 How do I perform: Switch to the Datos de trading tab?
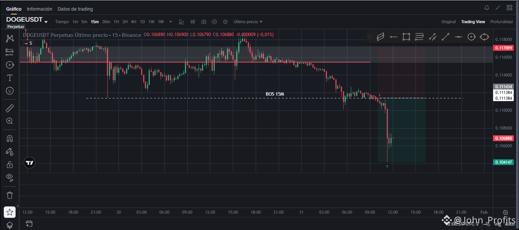point(75,9)
